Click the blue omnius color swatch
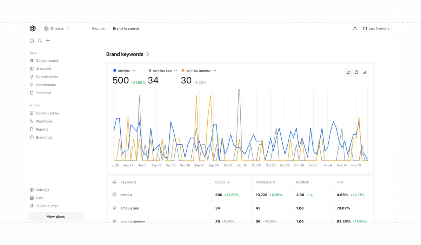This screenshot has width=421, height=245. pos(115,71)
